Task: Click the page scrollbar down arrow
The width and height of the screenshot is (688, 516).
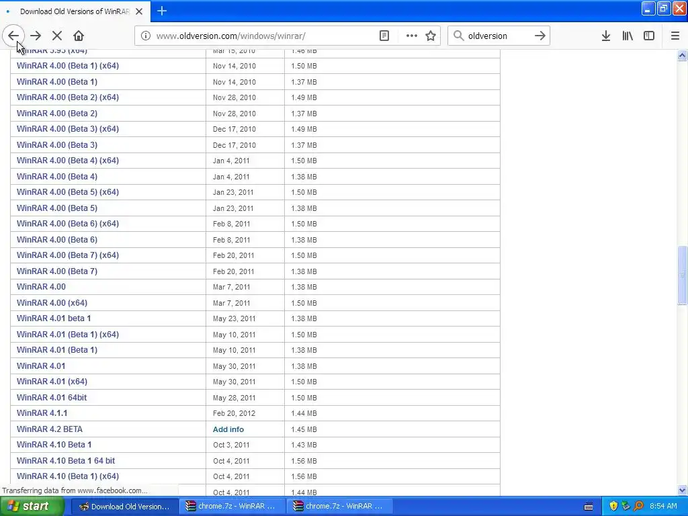Action: [682, 490]
